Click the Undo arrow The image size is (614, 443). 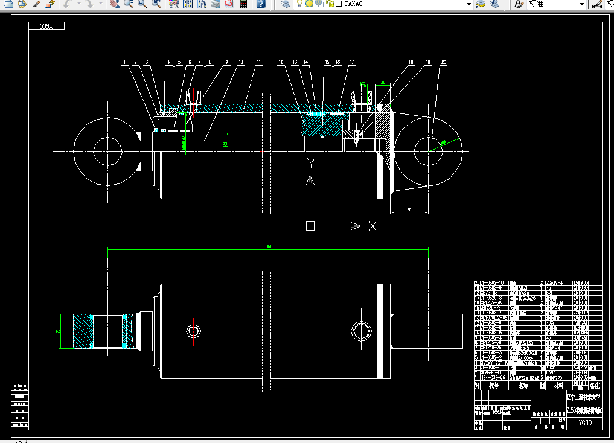[68, 4]
